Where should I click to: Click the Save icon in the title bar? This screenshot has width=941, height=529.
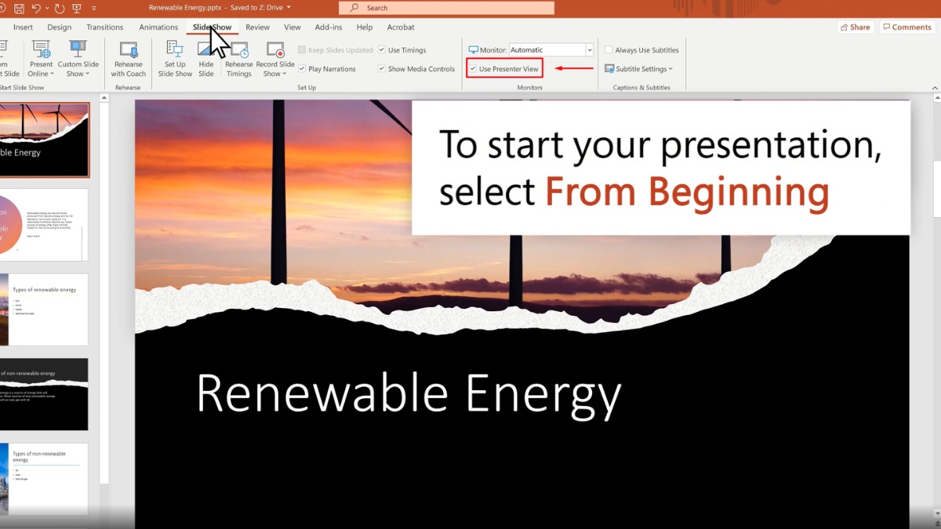(x=19, y=9)
